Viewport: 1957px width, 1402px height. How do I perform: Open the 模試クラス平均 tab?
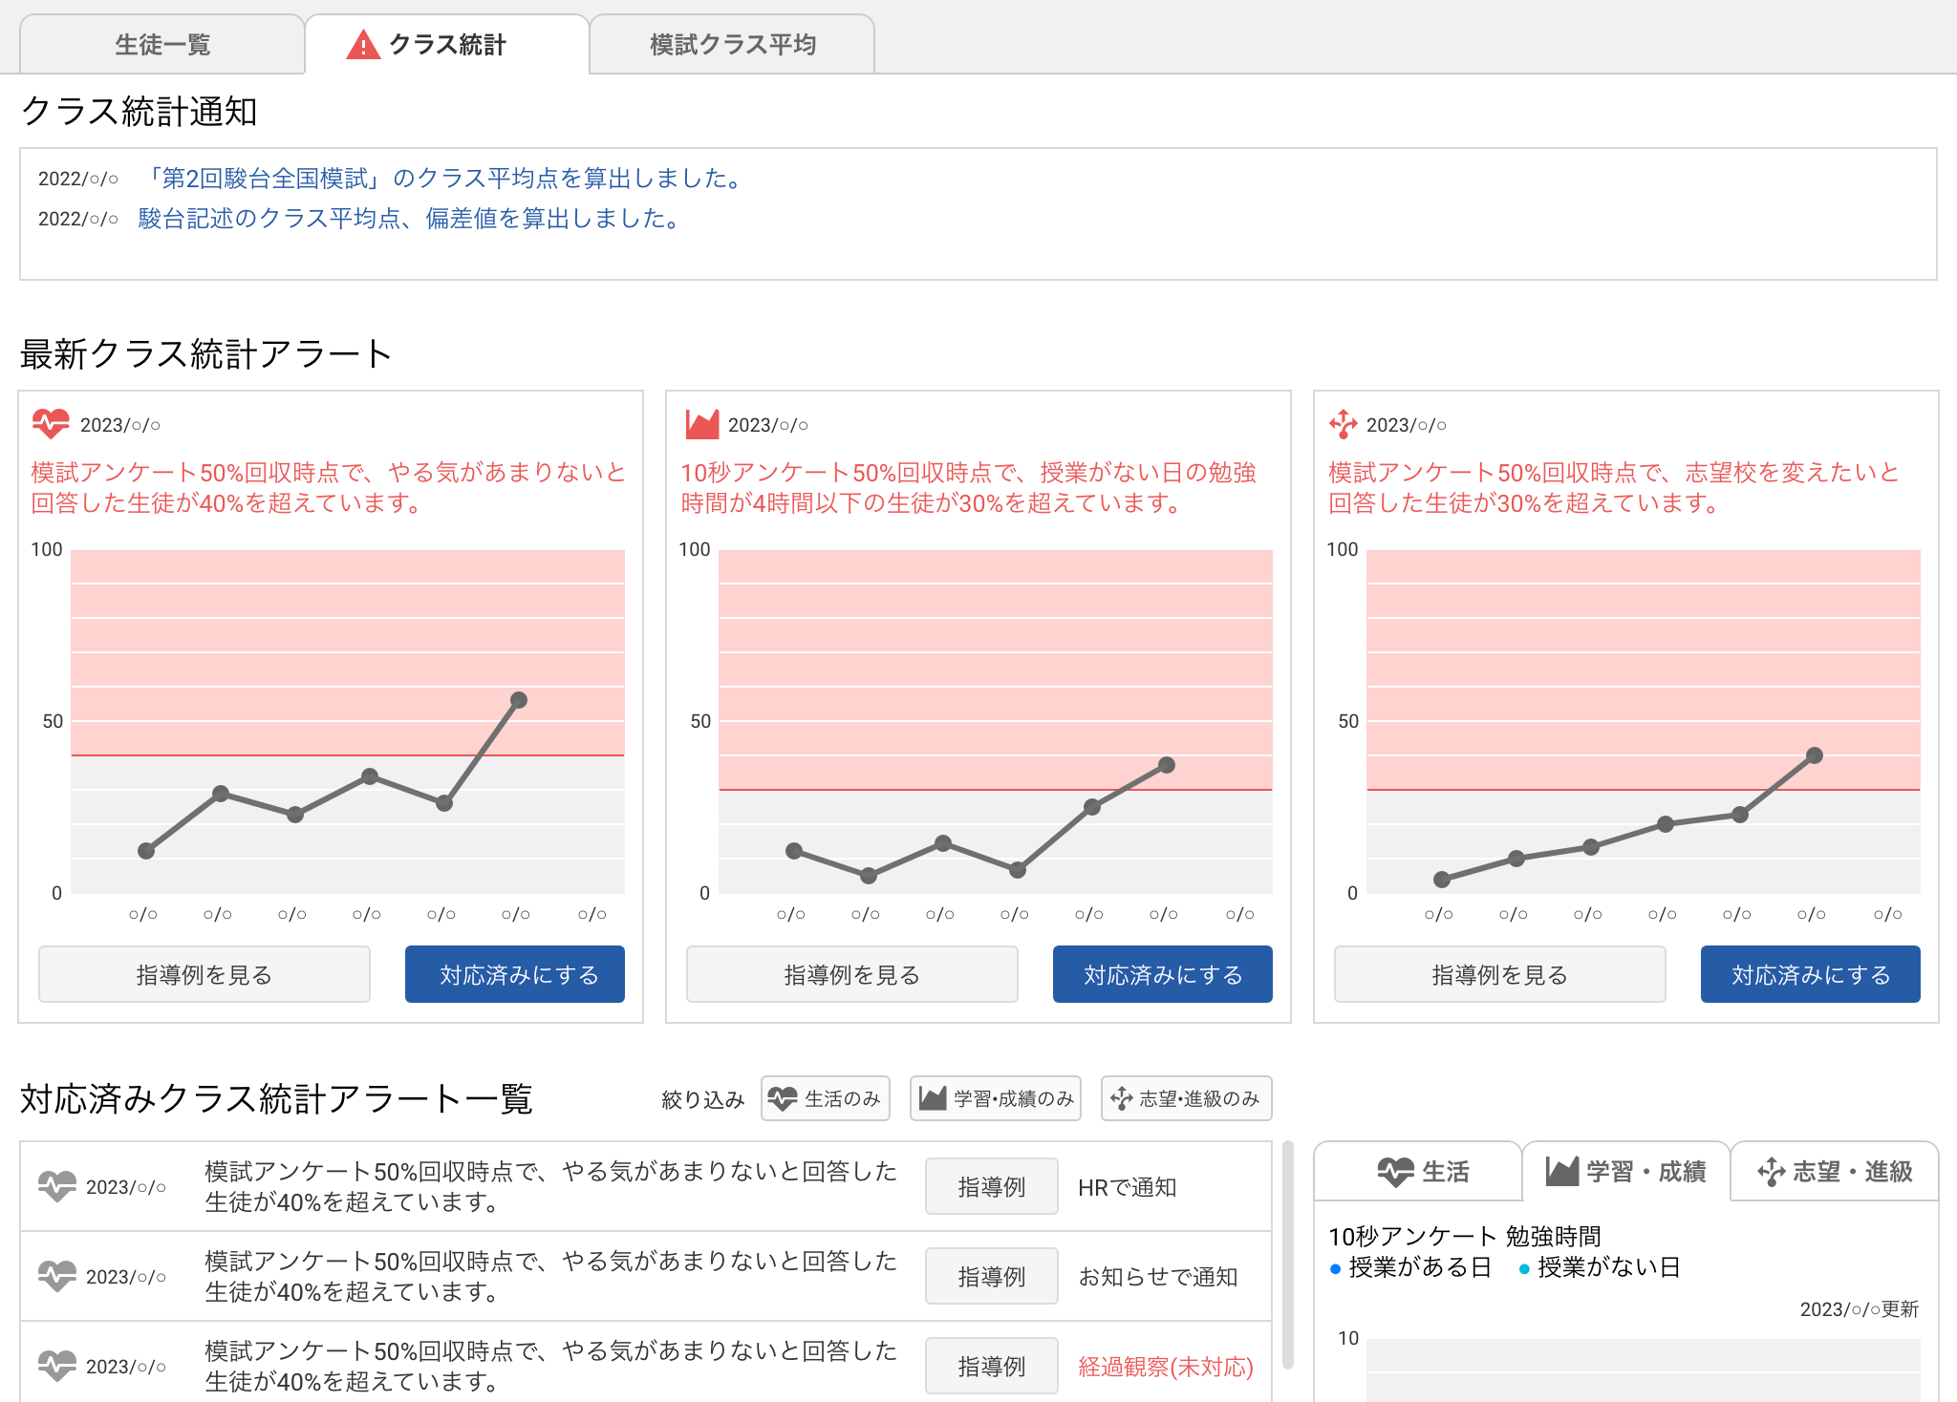pos(732,45)
